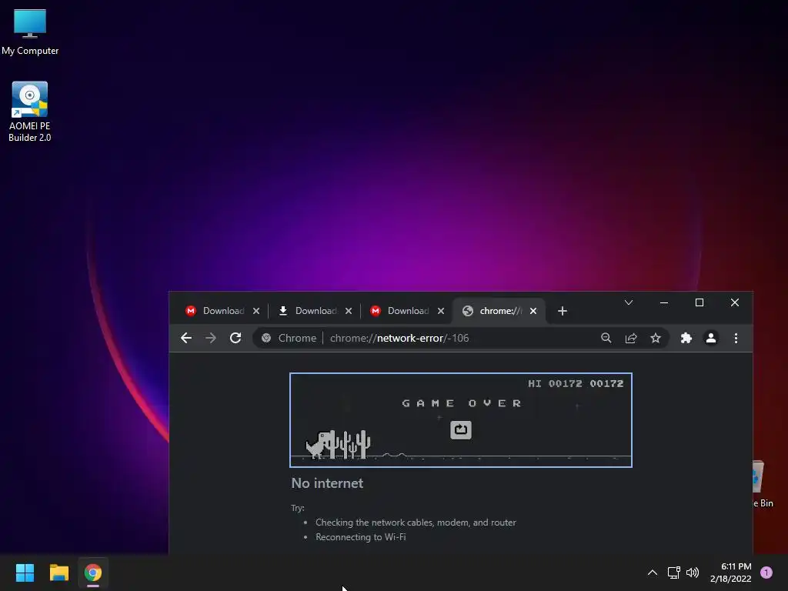Open Chrome's three-dot menu
Image resolution: width=788 pixels, height=591 pixels.
point(736,338)
